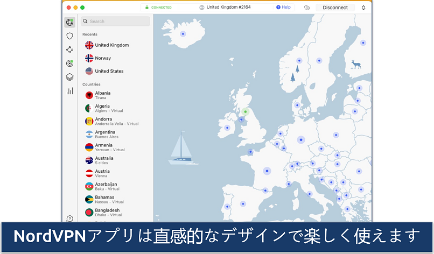Open the Dark Web Monitor target icon
The height and width of the screenshot is (254, 434).
(x=69, y=63)
